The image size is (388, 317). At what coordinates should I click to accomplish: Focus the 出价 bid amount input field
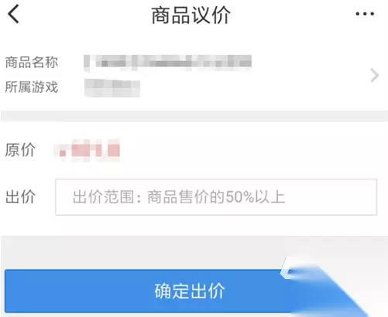(216, 197)
